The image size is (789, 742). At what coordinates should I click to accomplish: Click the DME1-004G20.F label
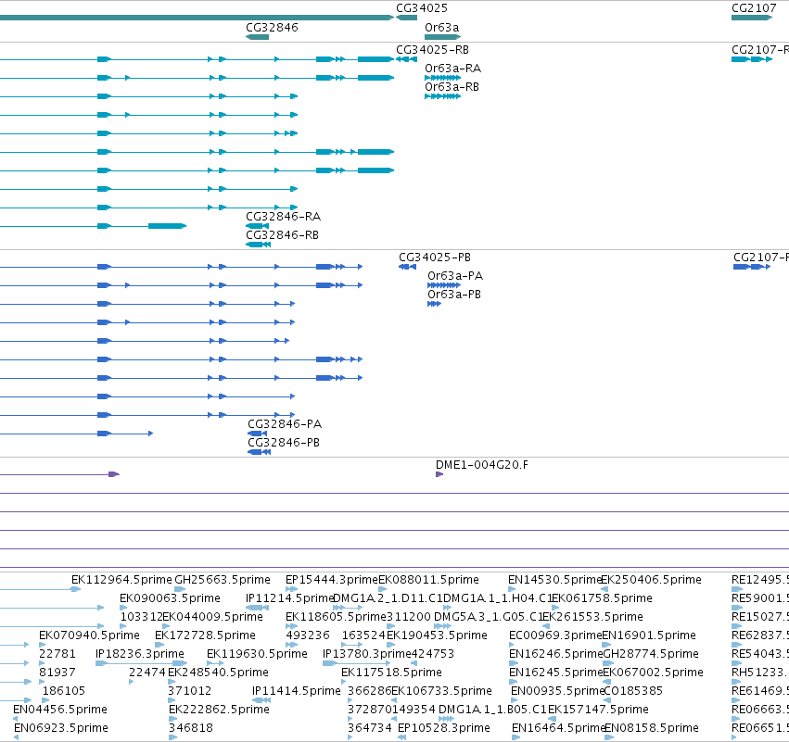point(482,465)
